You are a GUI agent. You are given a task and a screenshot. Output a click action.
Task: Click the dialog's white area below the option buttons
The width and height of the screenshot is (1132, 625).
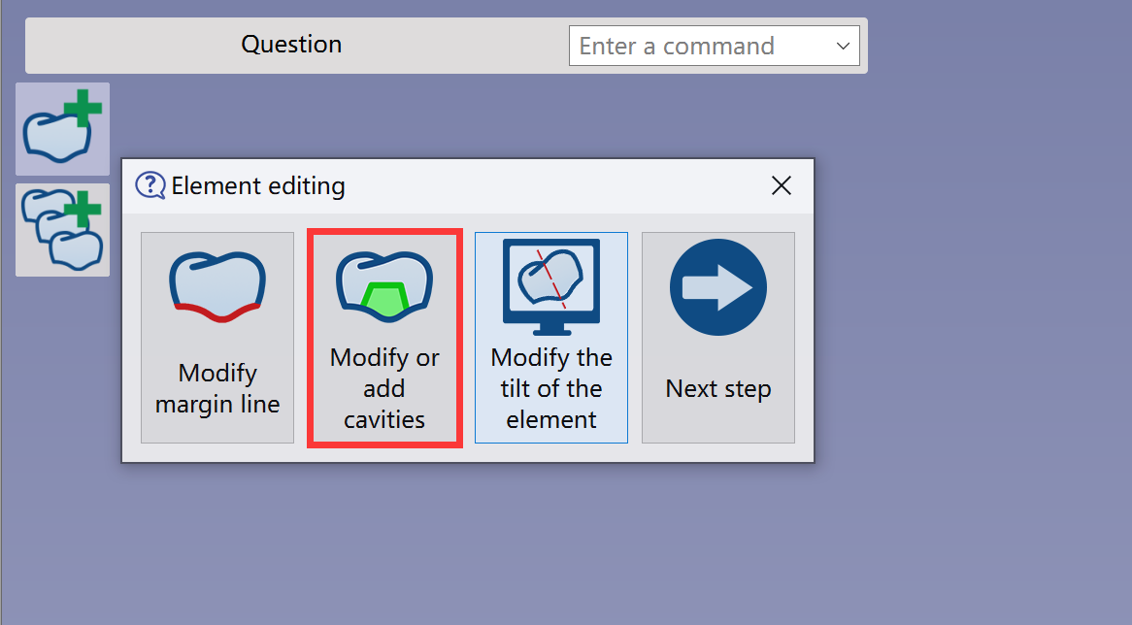(468, 452)
